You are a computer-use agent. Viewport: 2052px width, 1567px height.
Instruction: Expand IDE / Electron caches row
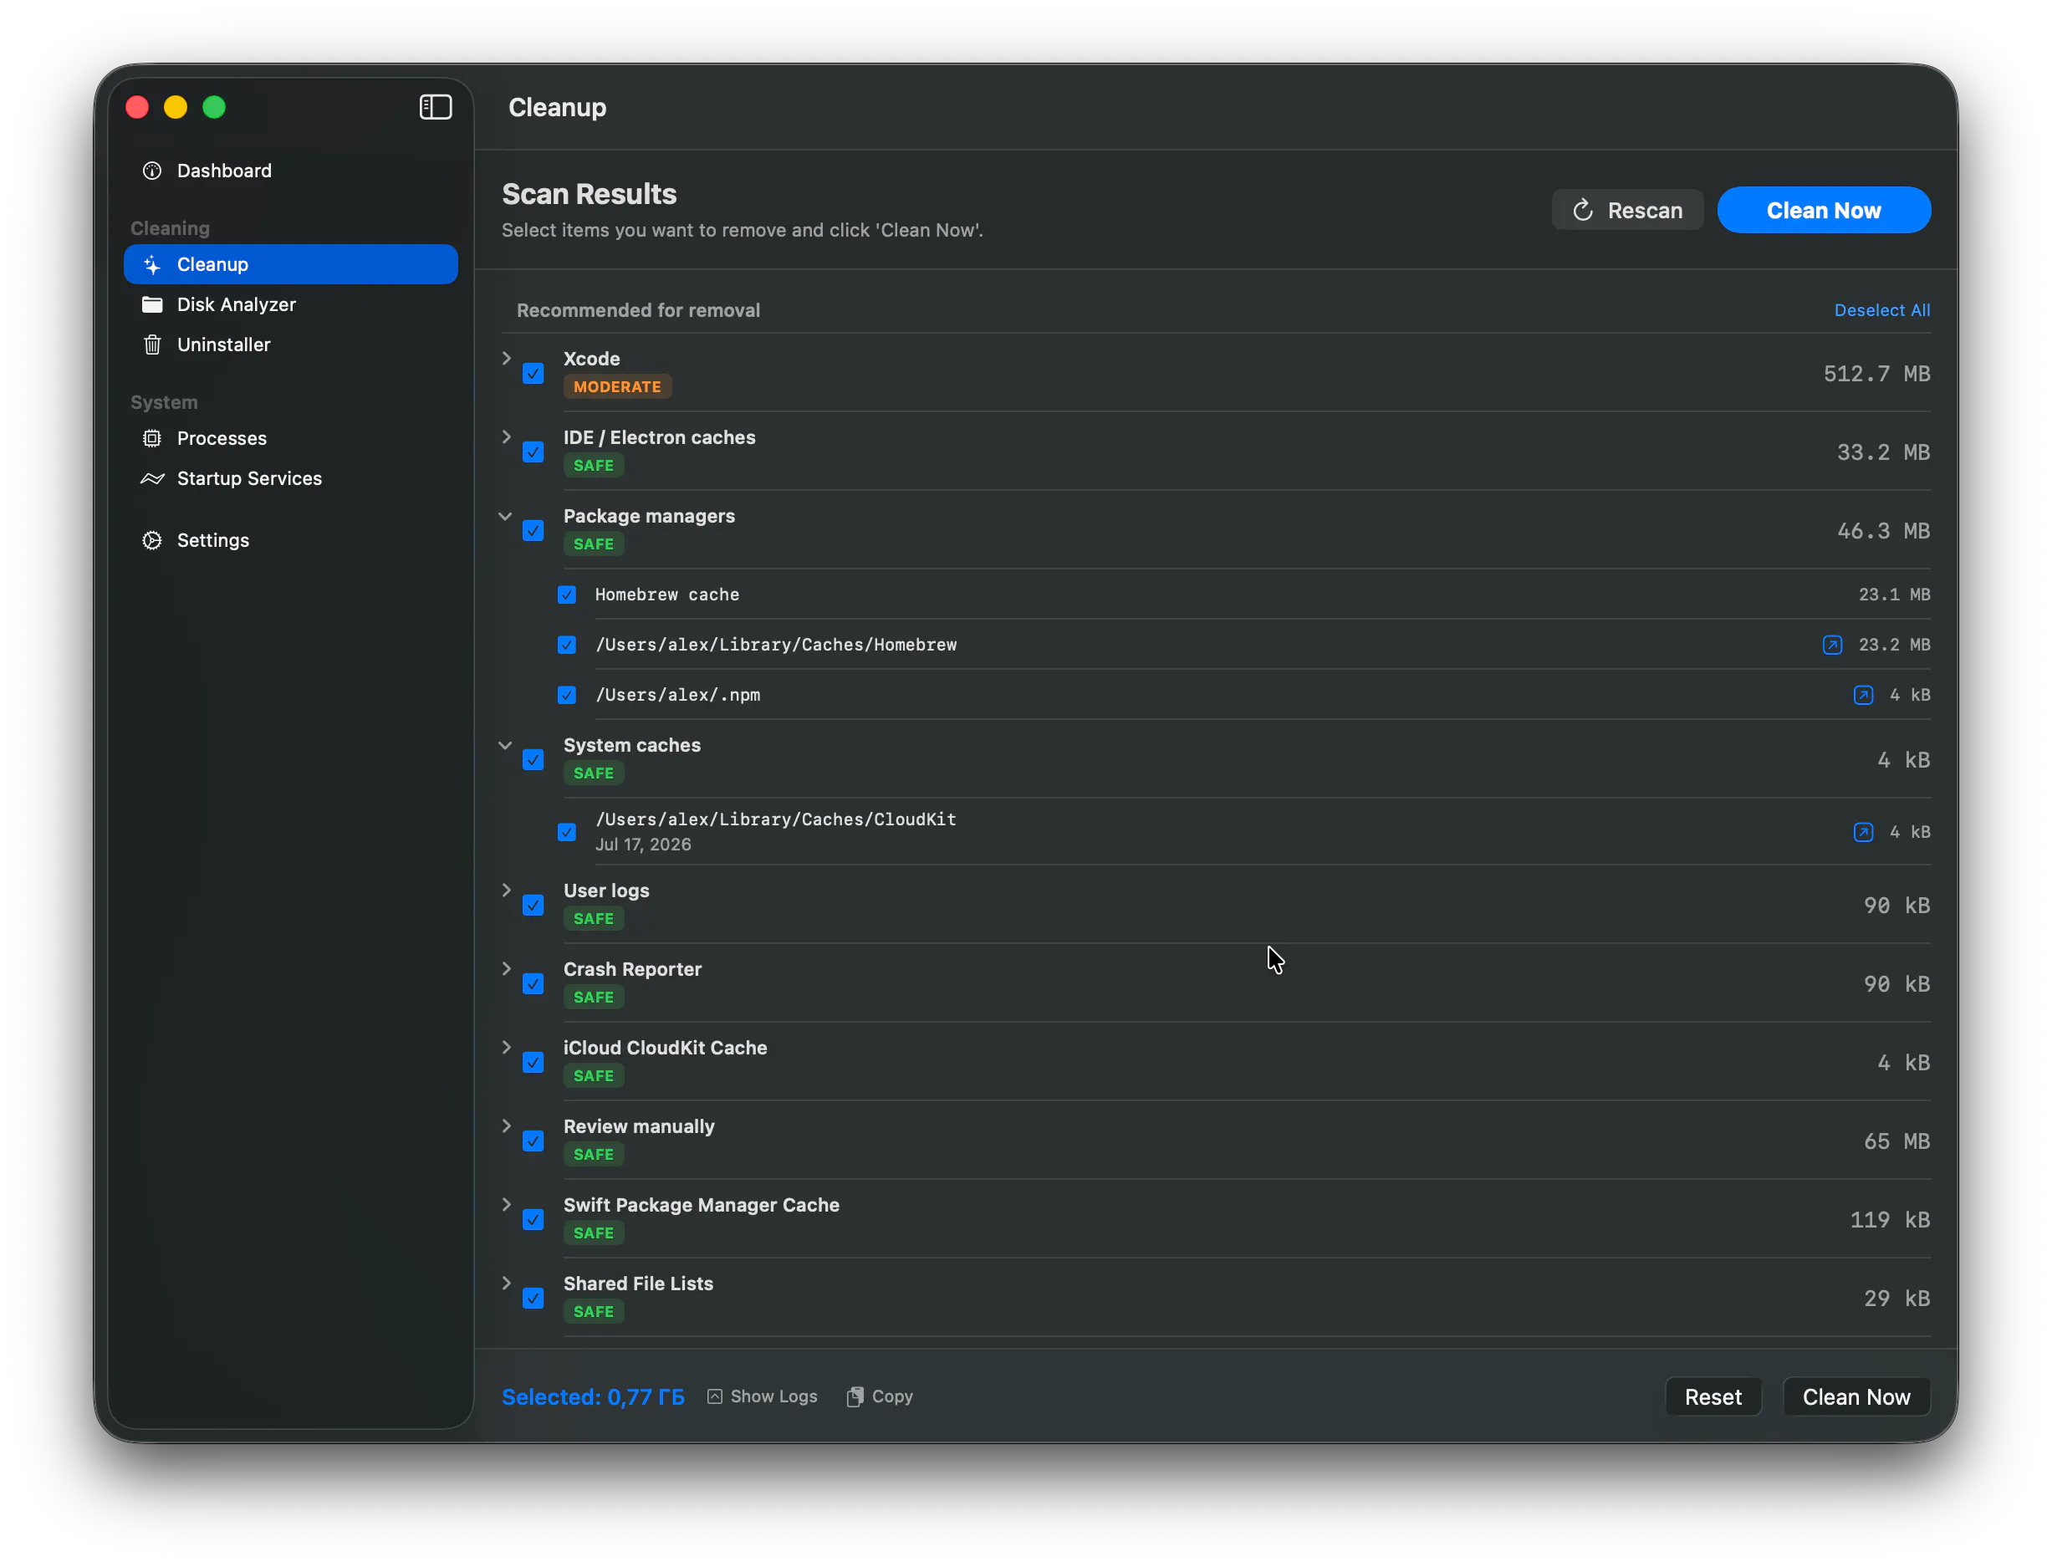(x=506, y=437)
